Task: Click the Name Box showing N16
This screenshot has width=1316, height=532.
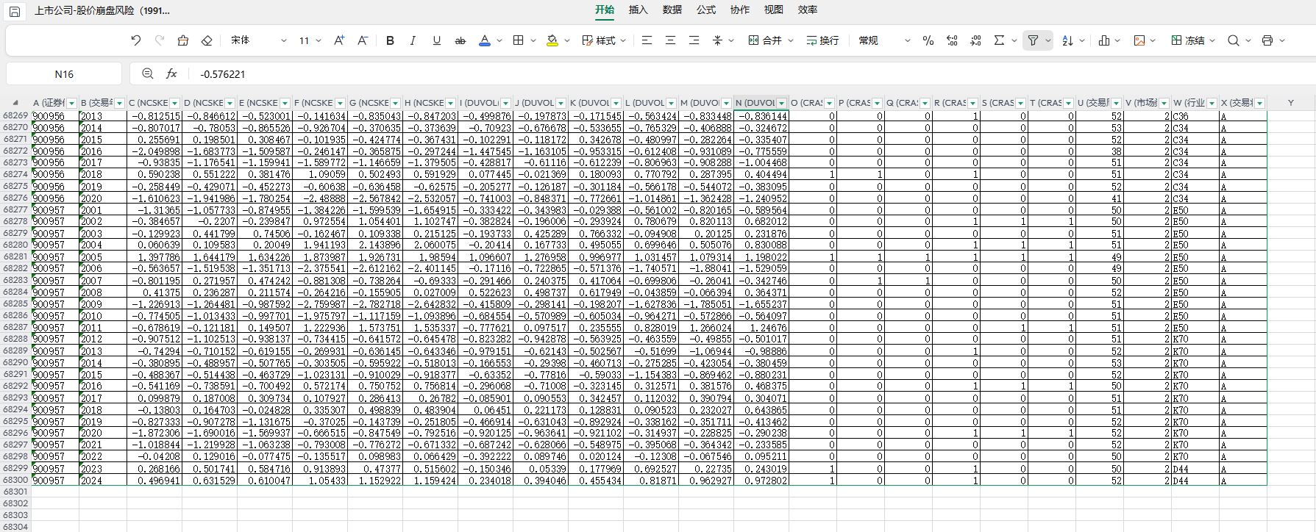Action: click(x=64, y=74)
